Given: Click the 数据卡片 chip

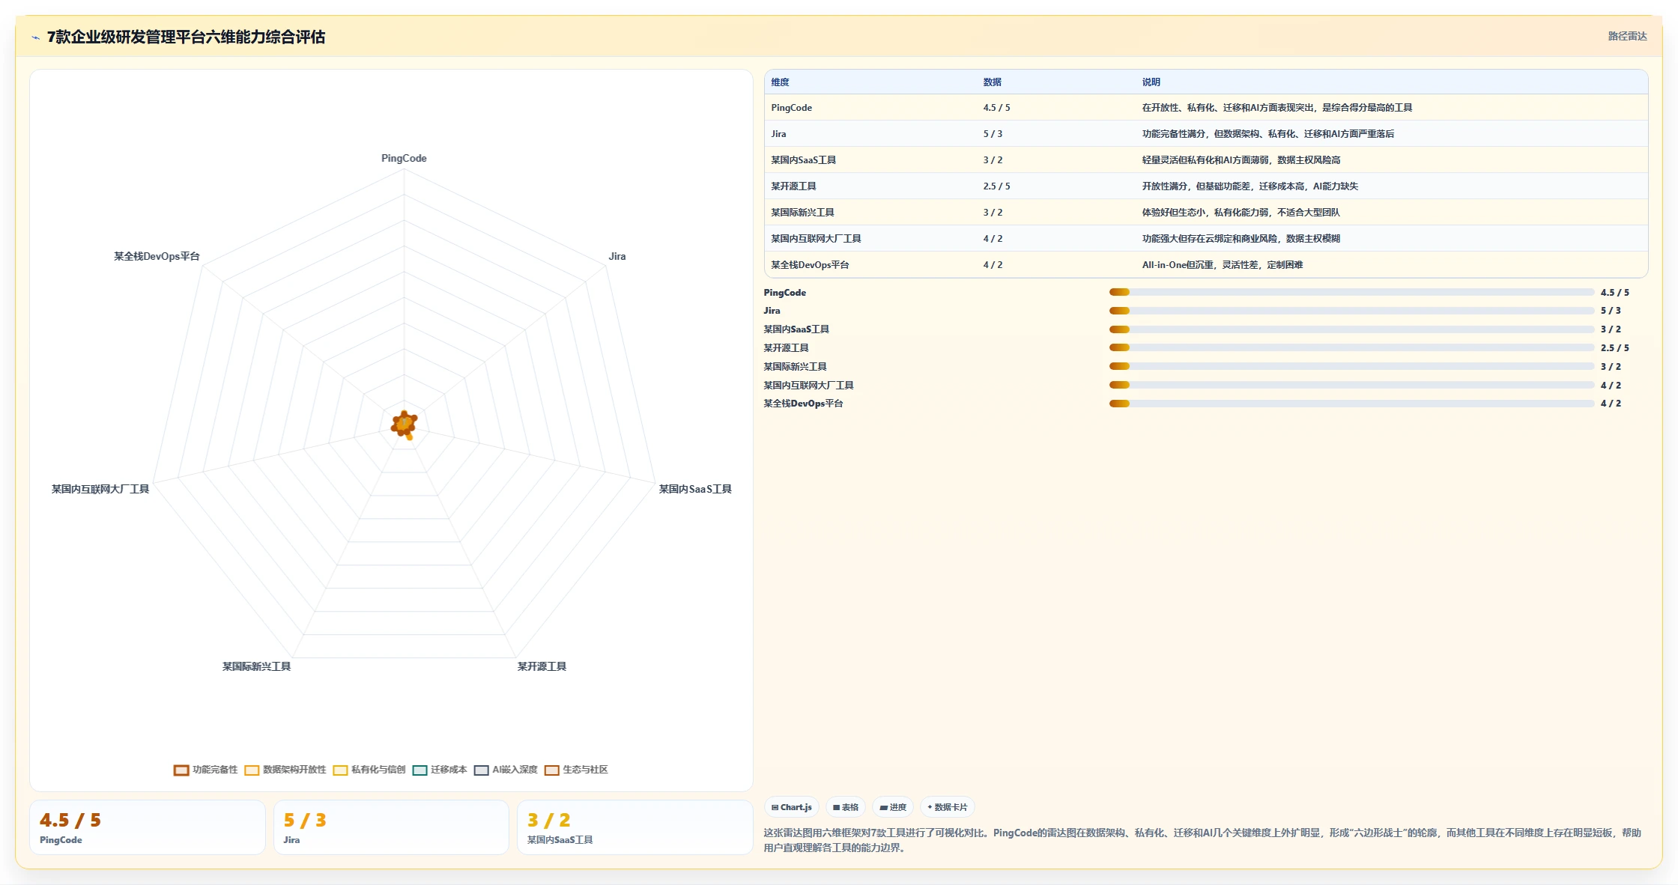Looking at the screenshot, I should pos(948,807).
